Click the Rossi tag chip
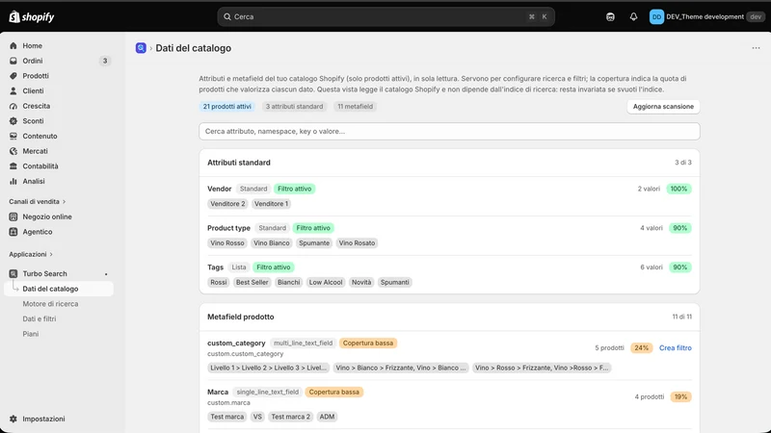771x433 pixels. tap(219, 282)
